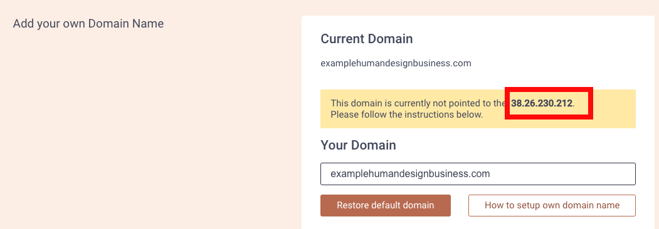The width and height of the screenshot is (659, 229).
Task: Click the word 'Domain' in the page title
Action: (109, 24)
